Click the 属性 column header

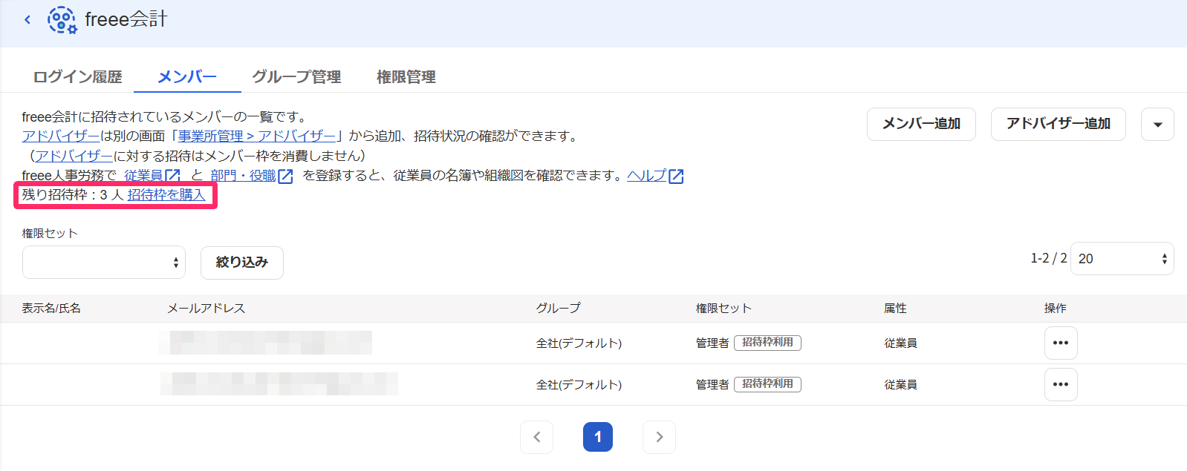895,308
